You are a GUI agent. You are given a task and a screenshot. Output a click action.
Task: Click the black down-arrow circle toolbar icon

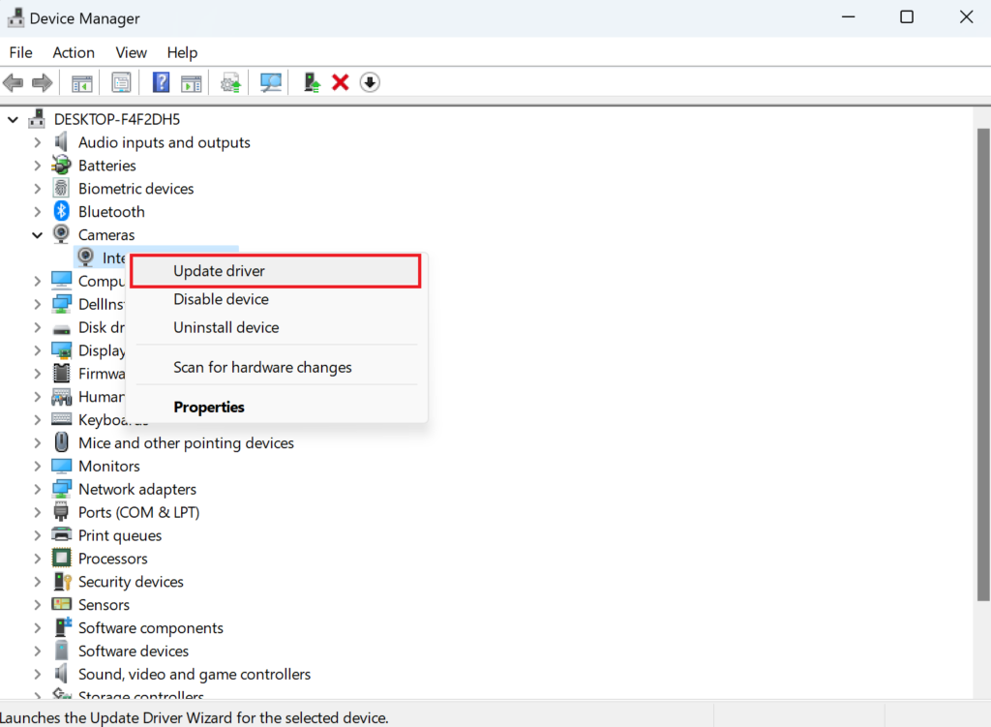click(x=369, y=83)
